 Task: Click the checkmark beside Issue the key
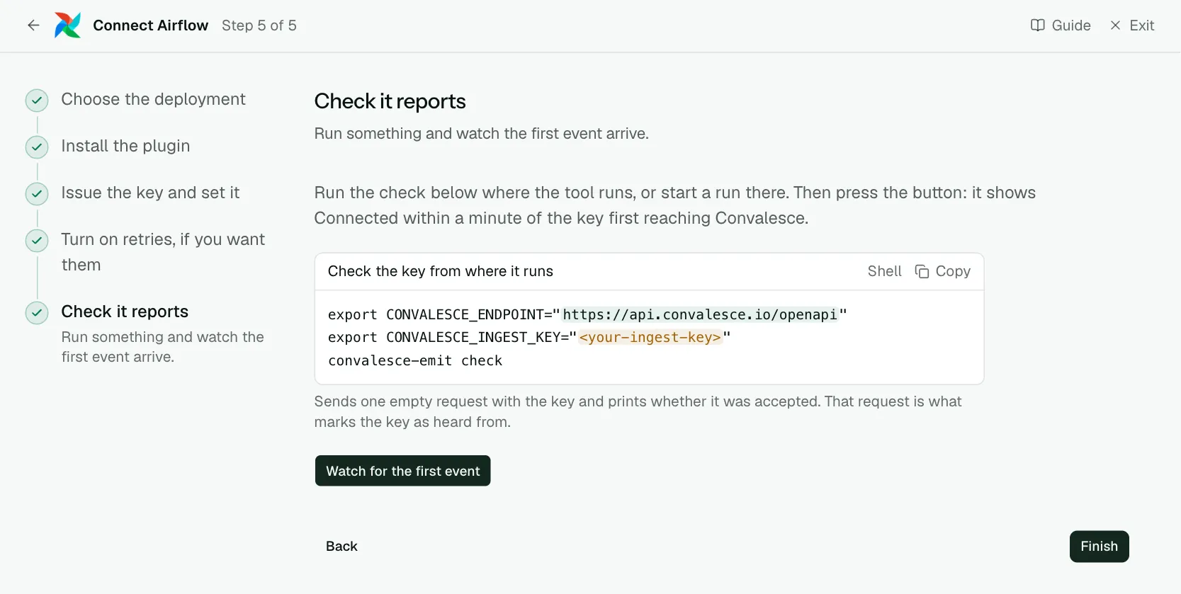click(x=37, y=194)
